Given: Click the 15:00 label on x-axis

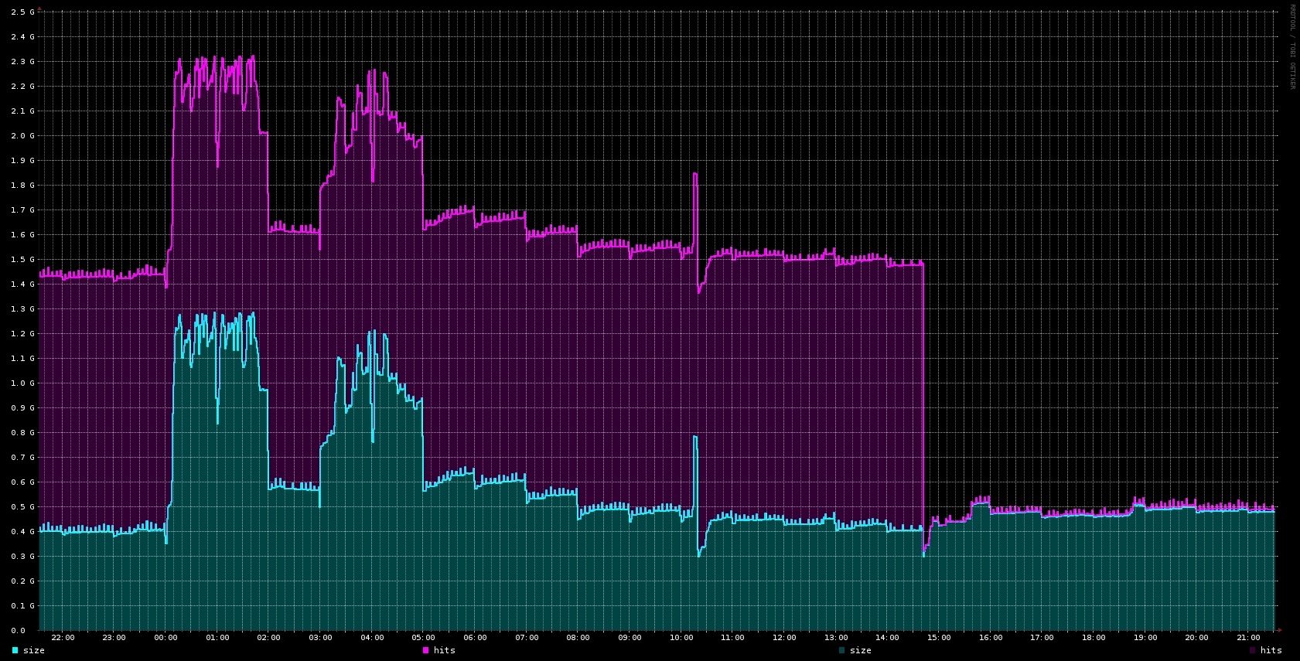Looking at the screenshot, I should coord(939,638).
